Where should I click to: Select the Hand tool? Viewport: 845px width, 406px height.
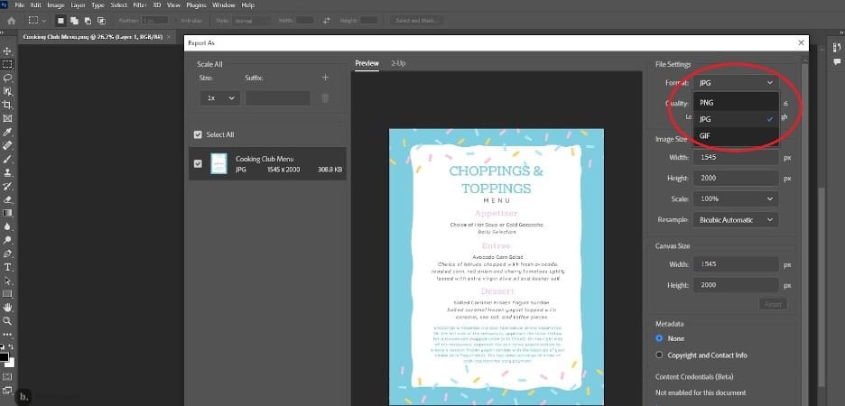point(7,307)
